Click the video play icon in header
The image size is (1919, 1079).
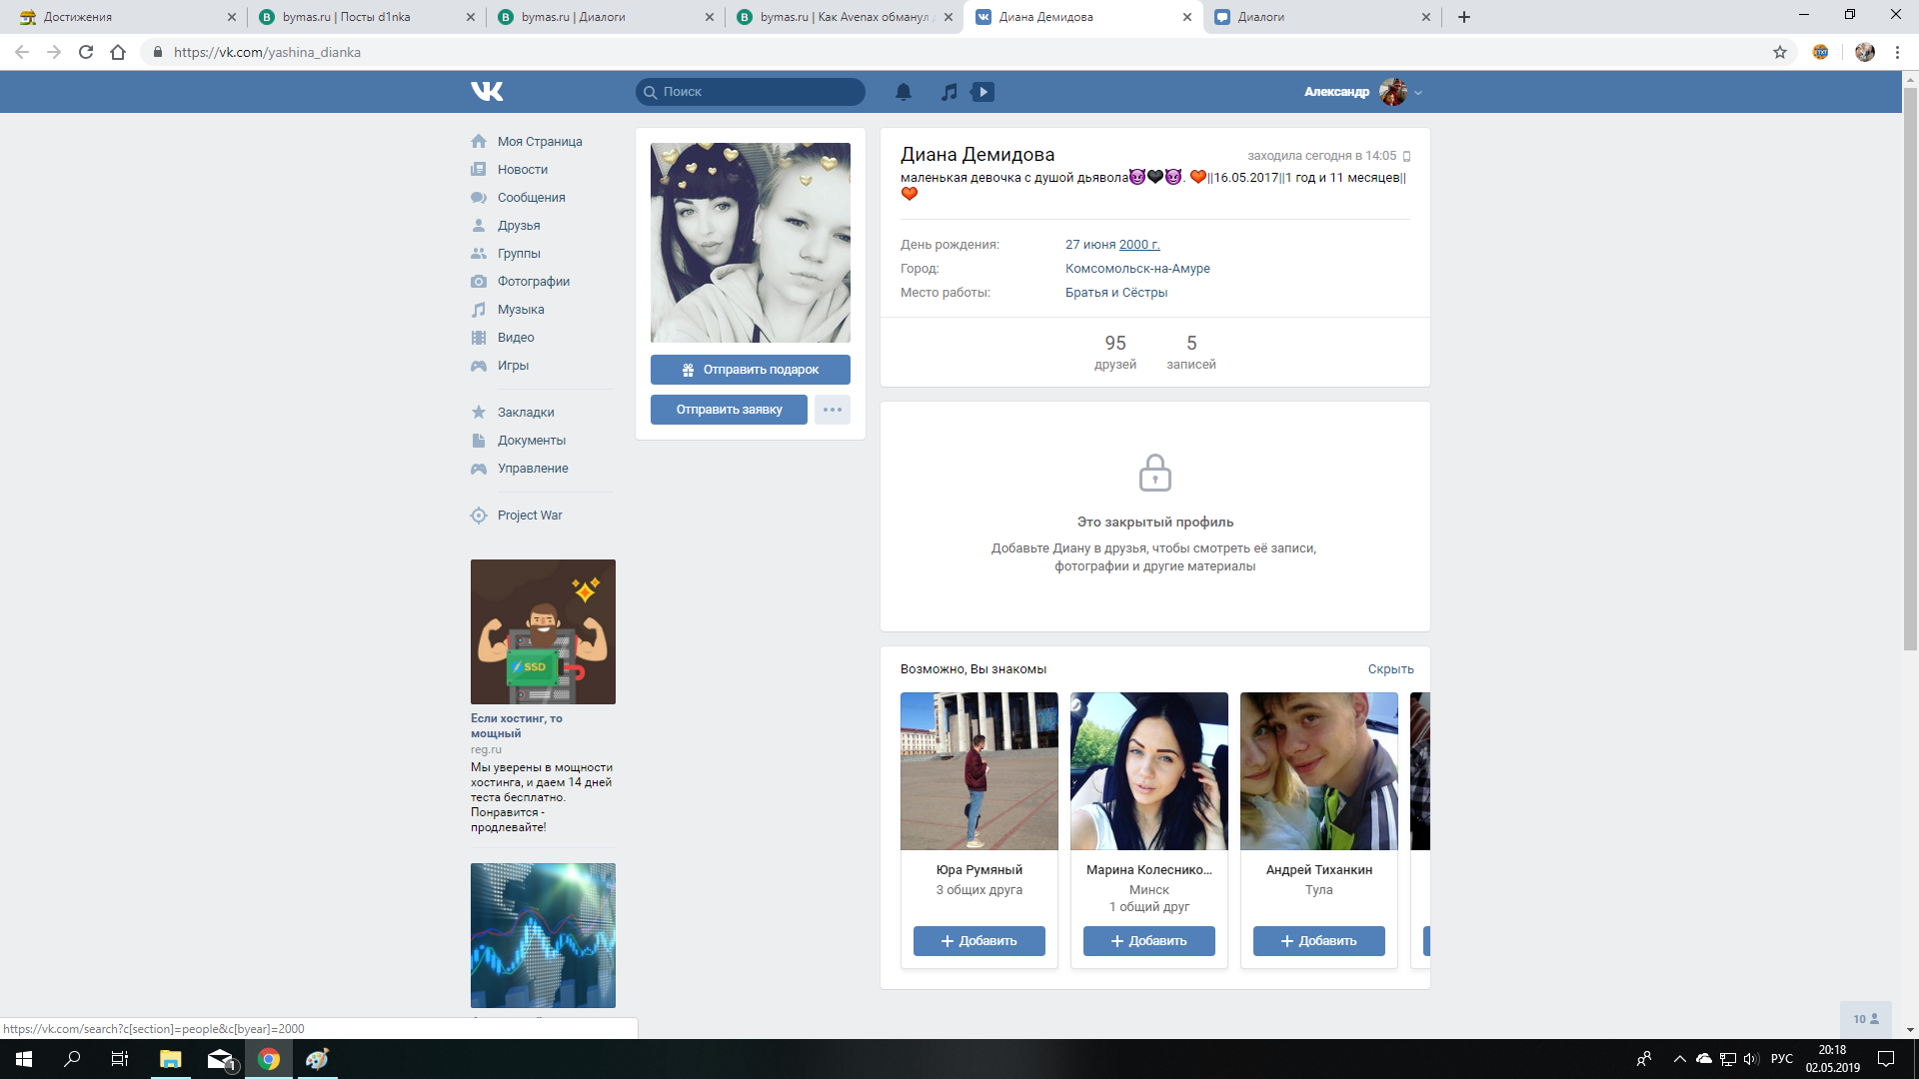point(982,92)
